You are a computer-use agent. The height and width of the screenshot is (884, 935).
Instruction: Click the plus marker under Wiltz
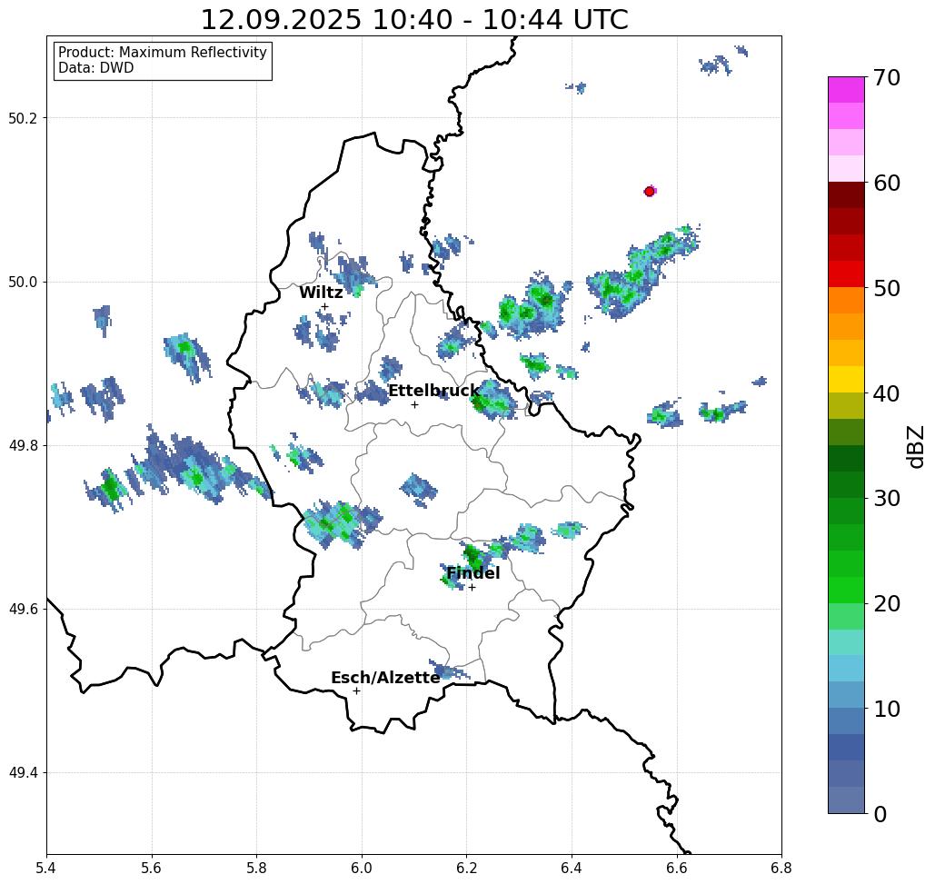click(x=324, y=307)
